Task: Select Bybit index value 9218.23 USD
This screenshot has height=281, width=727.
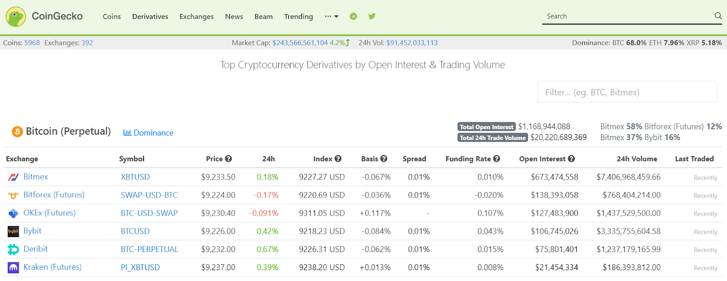Action: [x=322, y=231]
